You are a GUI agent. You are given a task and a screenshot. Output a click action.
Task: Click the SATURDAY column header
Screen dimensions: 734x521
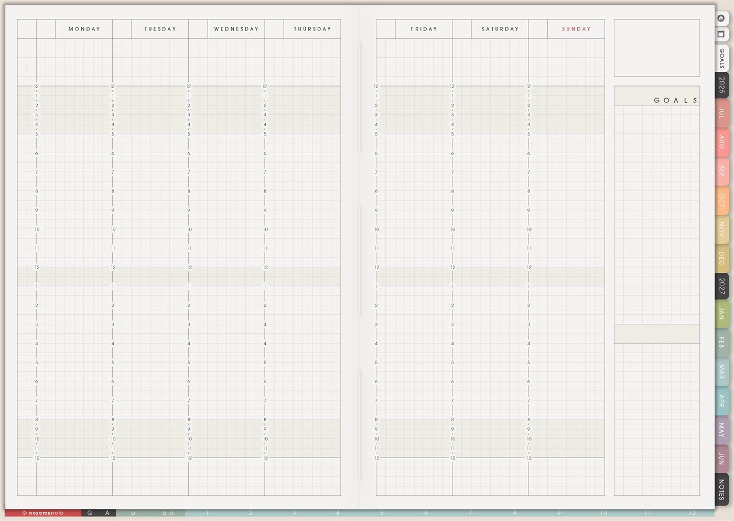pos(500,29)
